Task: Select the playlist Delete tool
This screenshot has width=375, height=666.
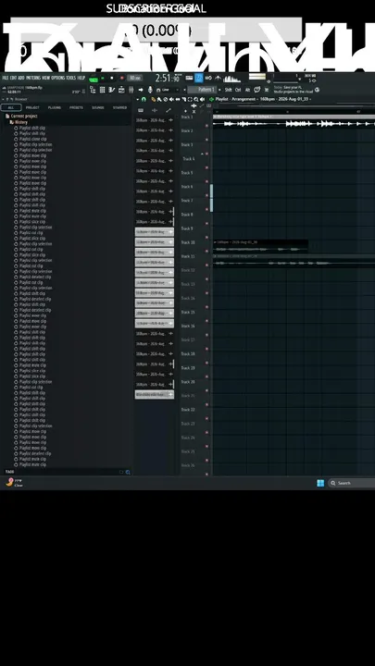Action: tap(166, 99)
